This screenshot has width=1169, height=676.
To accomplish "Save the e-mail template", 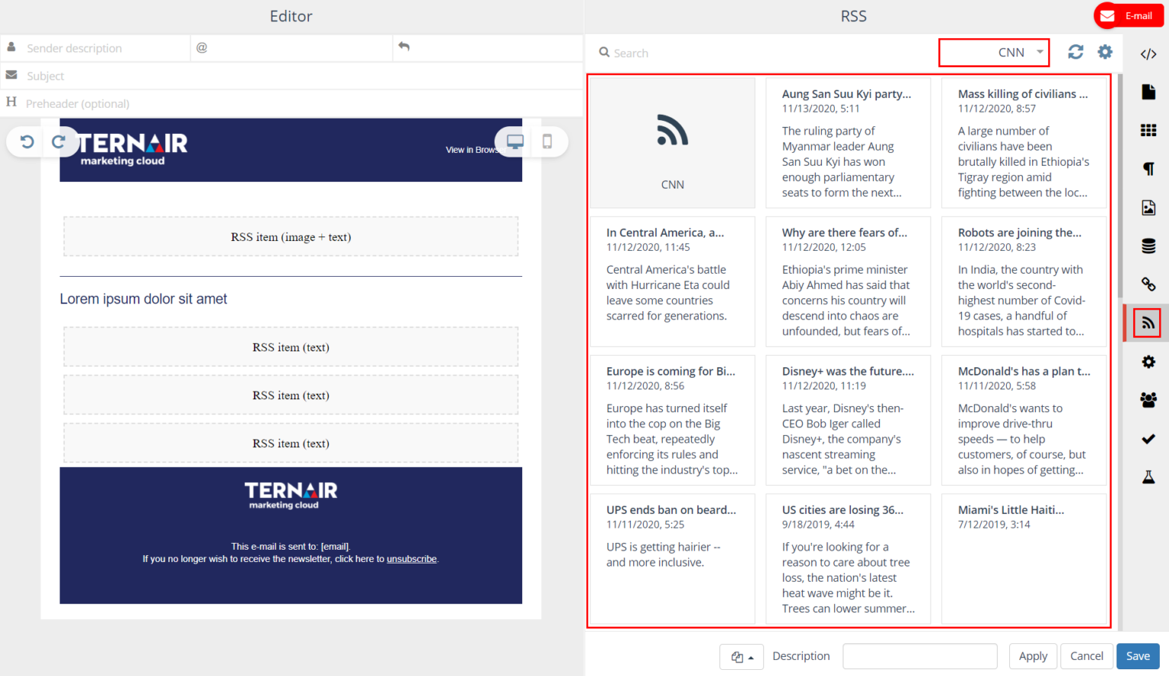I will pos(1138,656).
